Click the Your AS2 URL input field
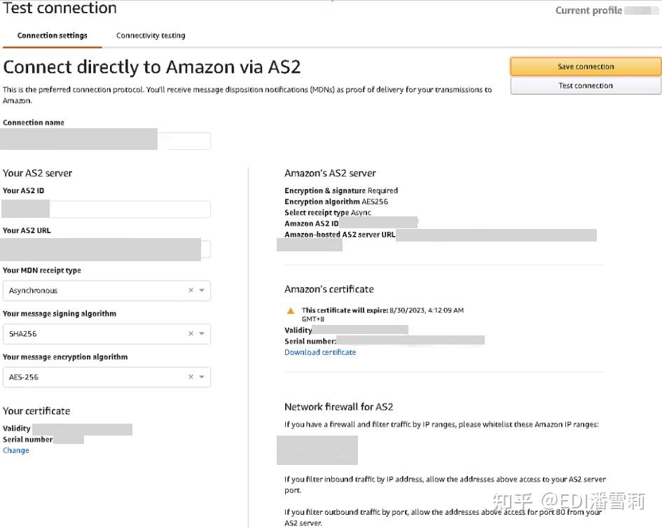Viewport: 662px width, 528px height. [105, 249]
